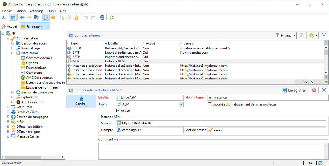Select Compteurs in the tree
Image resolution: width=329 pixels, height=166 pixels.
(x=34, y=73)
